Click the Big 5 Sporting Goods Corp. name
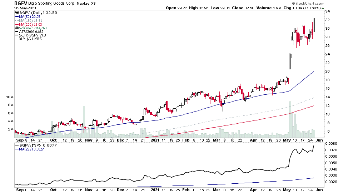 52,4
